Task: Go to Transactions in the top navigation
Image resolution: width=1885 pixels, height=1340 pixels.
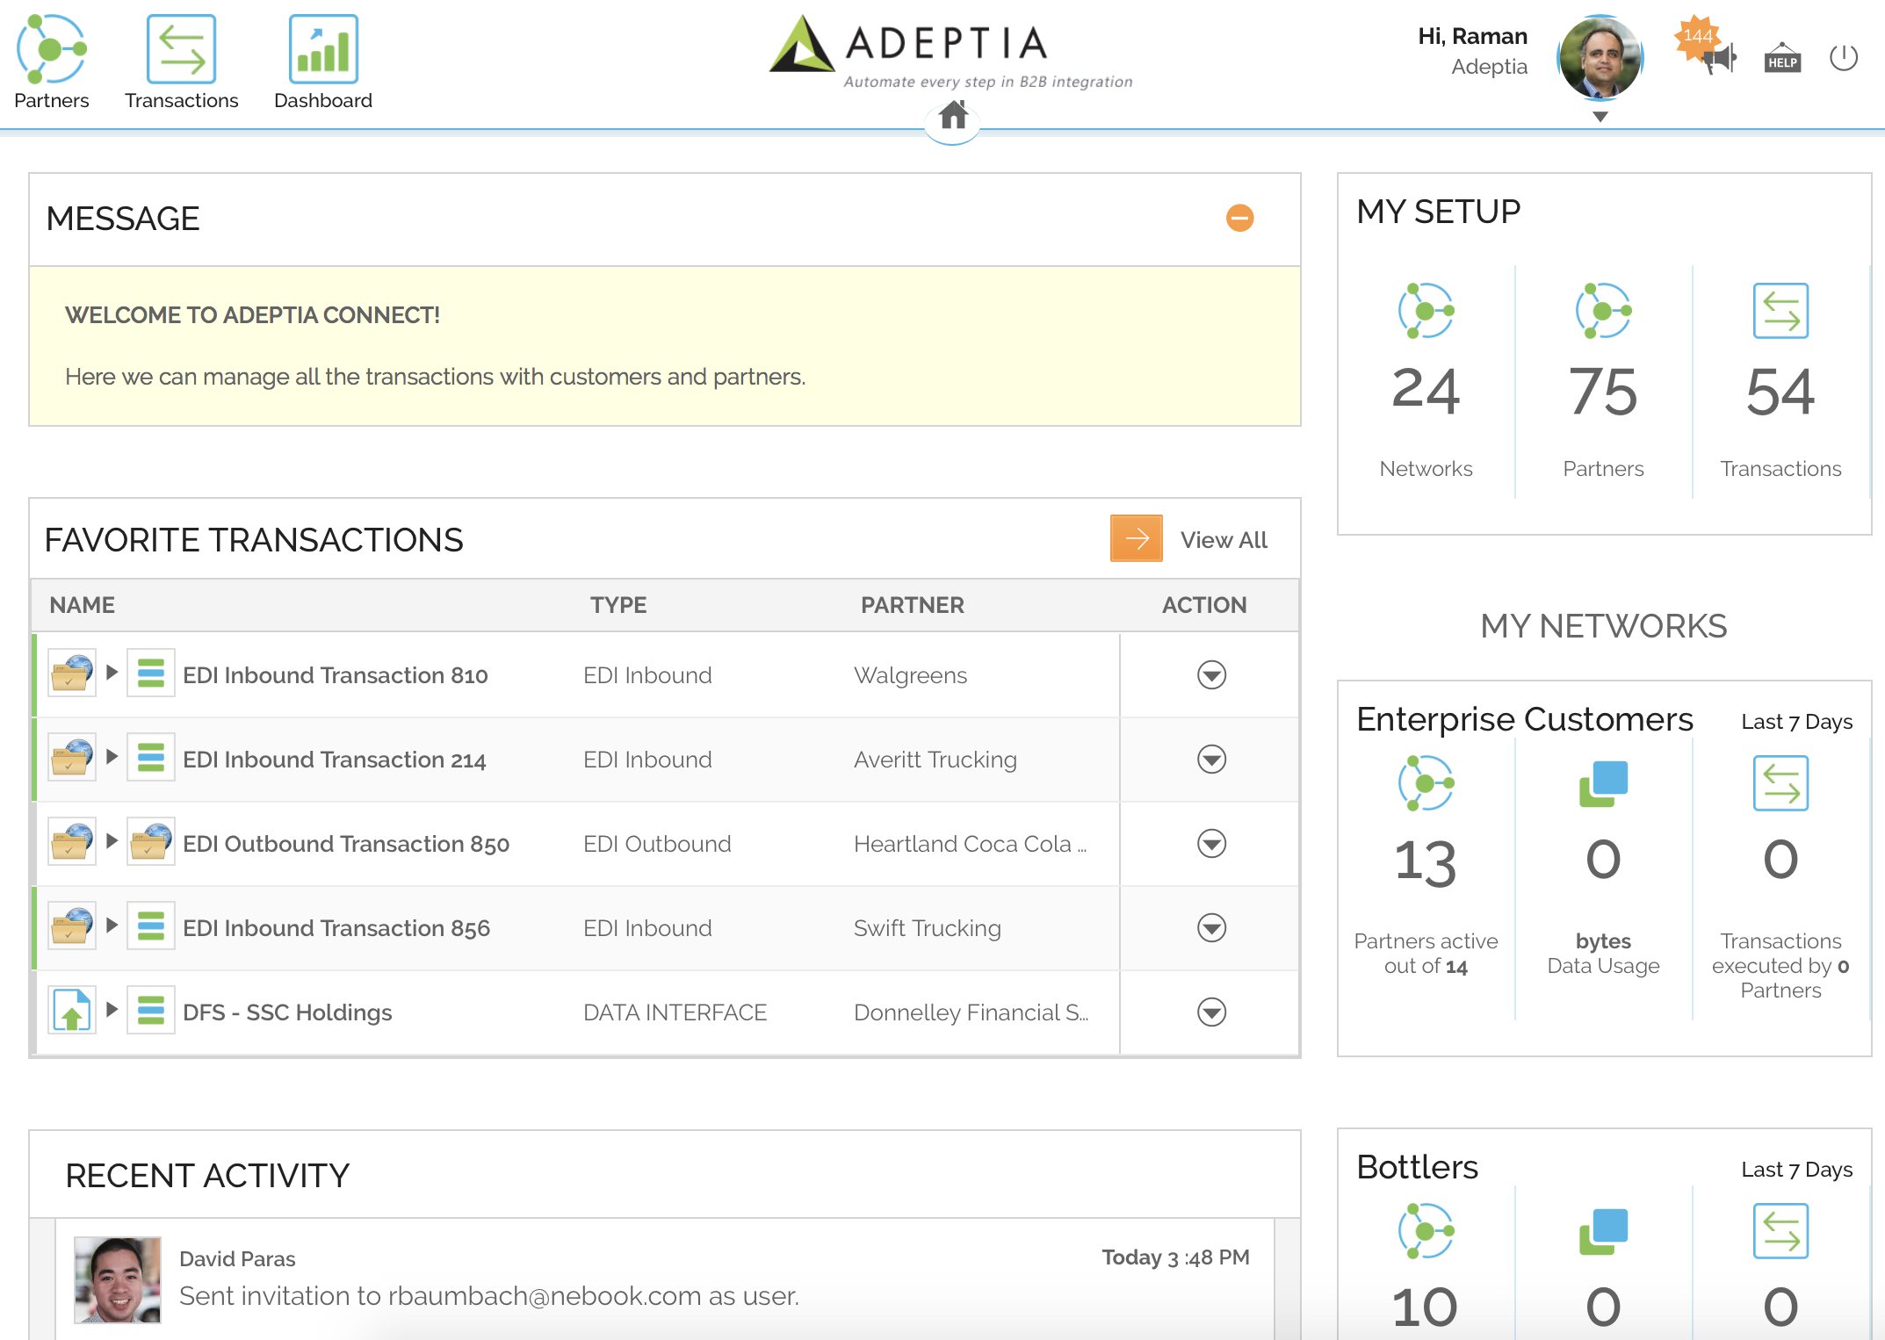Action: 181,50
